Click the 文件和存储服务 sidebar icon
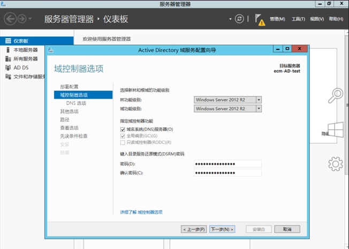349x249 pixels. [x=8, y=77]
